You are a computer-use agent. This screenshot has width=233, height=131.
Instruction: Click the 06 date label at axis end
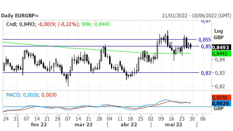click(203, 119)
